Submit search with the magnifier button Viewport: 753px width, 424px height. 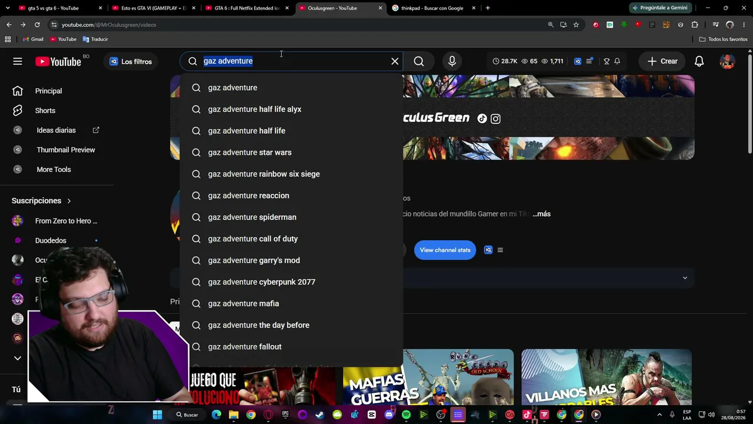(x=419, y=61)
